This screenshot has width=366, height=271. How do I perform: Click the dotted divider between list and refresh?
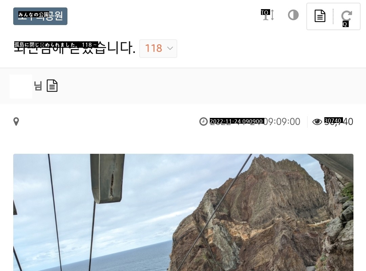point(333,16)
